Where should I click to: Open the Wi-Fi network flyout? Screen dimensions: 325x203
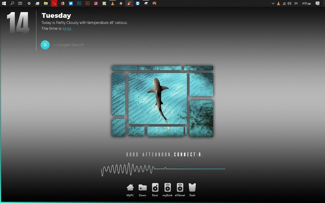tap(284, 3)
